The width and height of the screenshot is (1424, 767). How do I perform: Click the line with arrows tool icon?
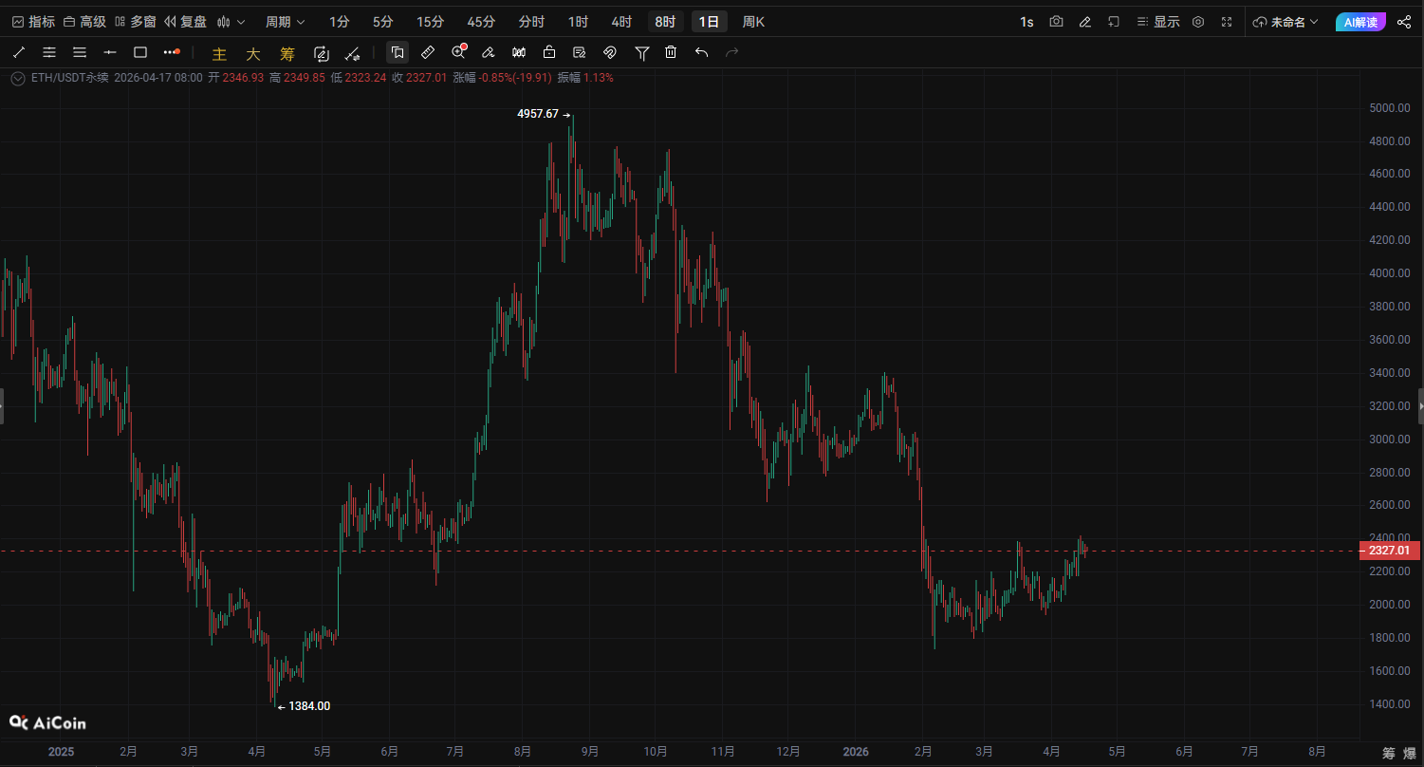(x=352, y=53)
